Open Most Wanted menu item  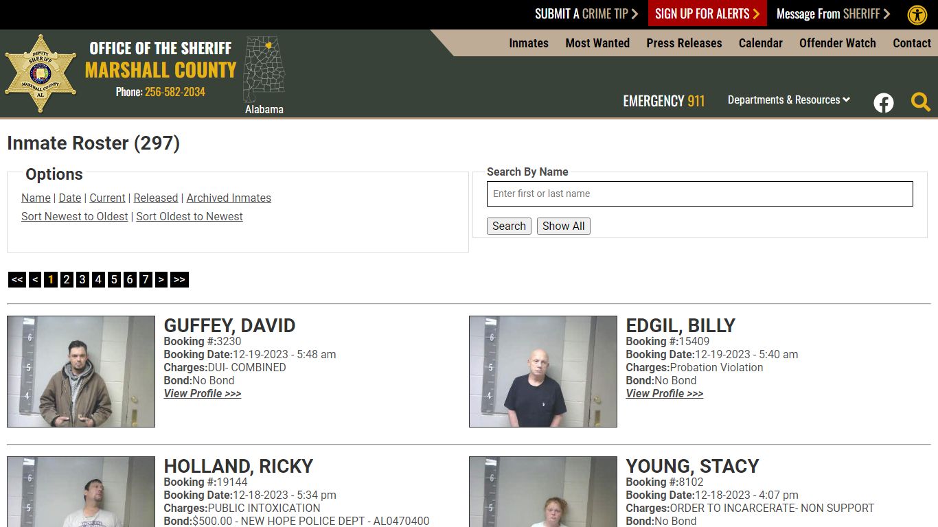click(597, 43)
